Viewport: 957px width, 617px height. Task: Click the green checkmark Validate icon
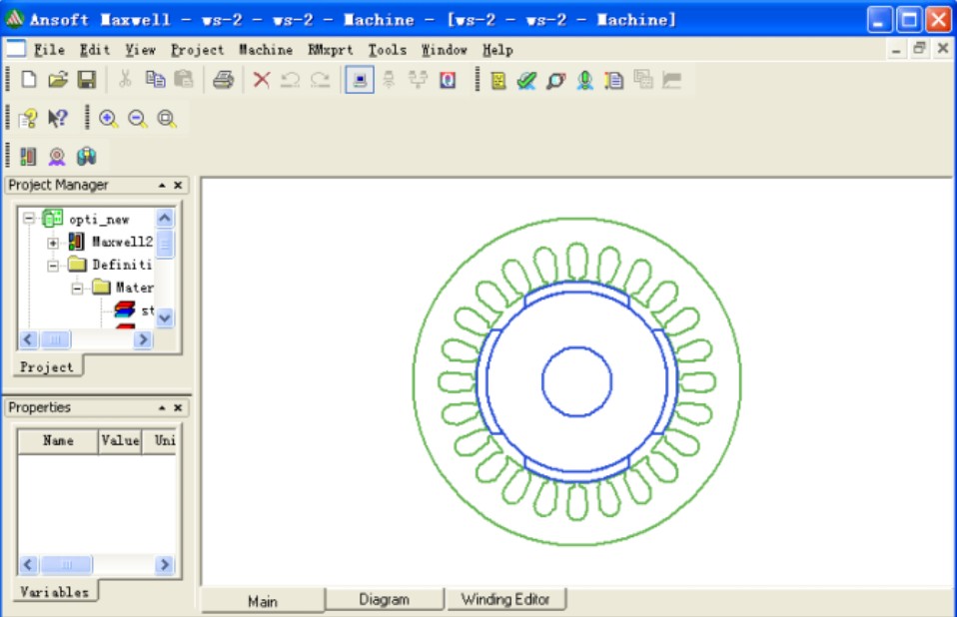pos(526,80)
